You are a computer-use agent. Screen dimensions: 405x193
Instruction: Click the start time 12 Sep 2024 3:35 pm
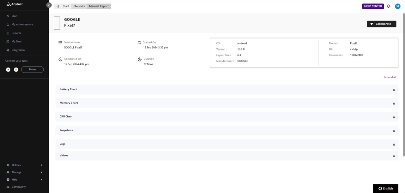click(x=155, y=48)
